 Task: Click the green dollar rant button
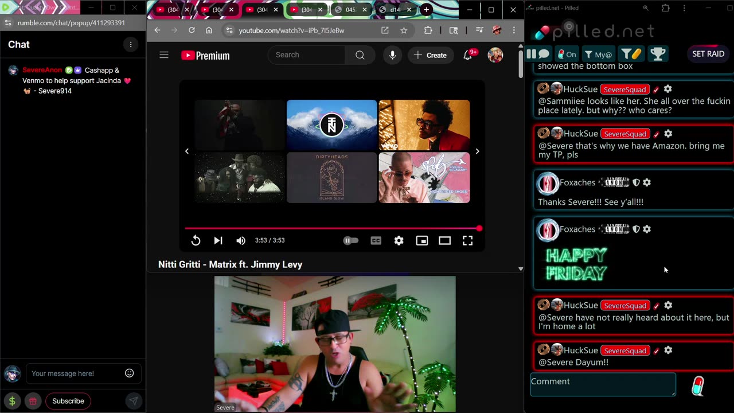12,401
